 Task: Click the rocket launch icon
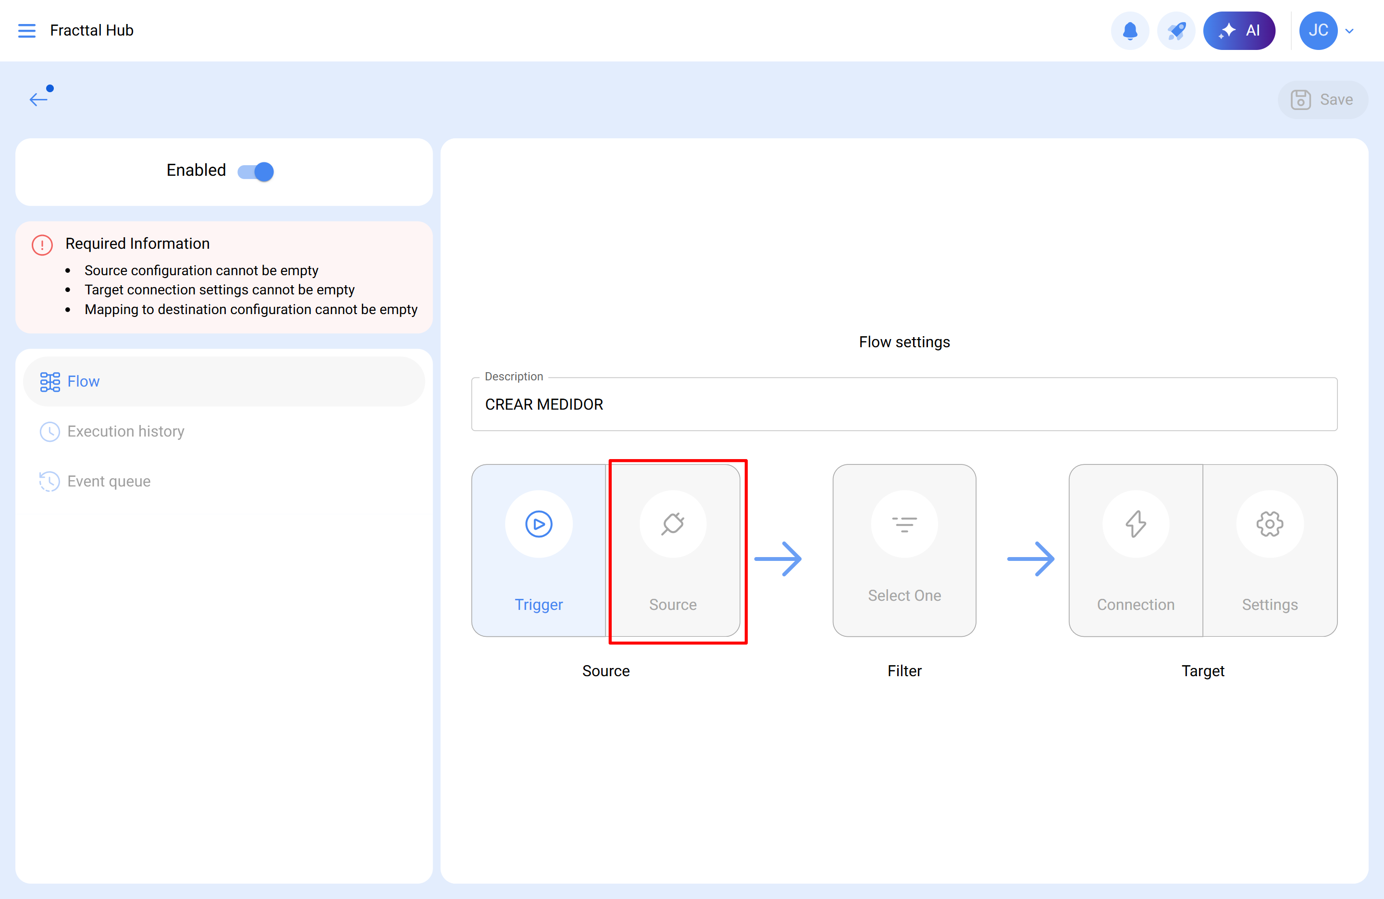(x=1176, y=30)
